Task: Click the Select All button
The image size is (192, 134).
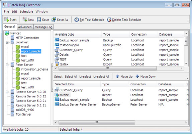Action: 71,77
